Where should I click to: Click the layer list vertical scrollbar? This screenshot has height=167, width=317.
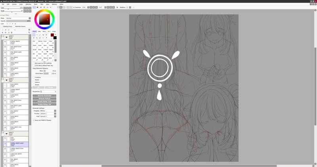click(x=30, y=81)
